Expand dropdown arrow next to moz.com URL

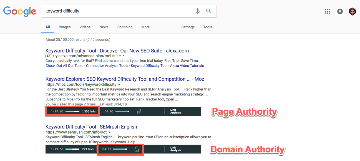point(119,84)
